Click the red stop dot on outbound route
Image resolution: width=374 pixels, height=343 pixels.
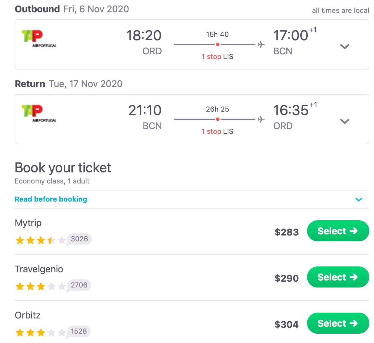click(x=218, y=44)
